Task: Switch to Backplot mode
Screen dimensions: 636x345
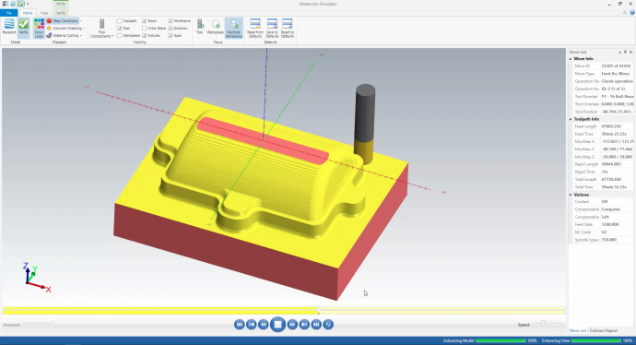Action: (9, 27)
